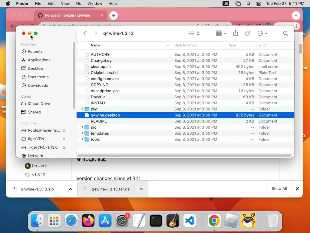
Task: Click Show All downloads
Action: (x=279, y=189)
